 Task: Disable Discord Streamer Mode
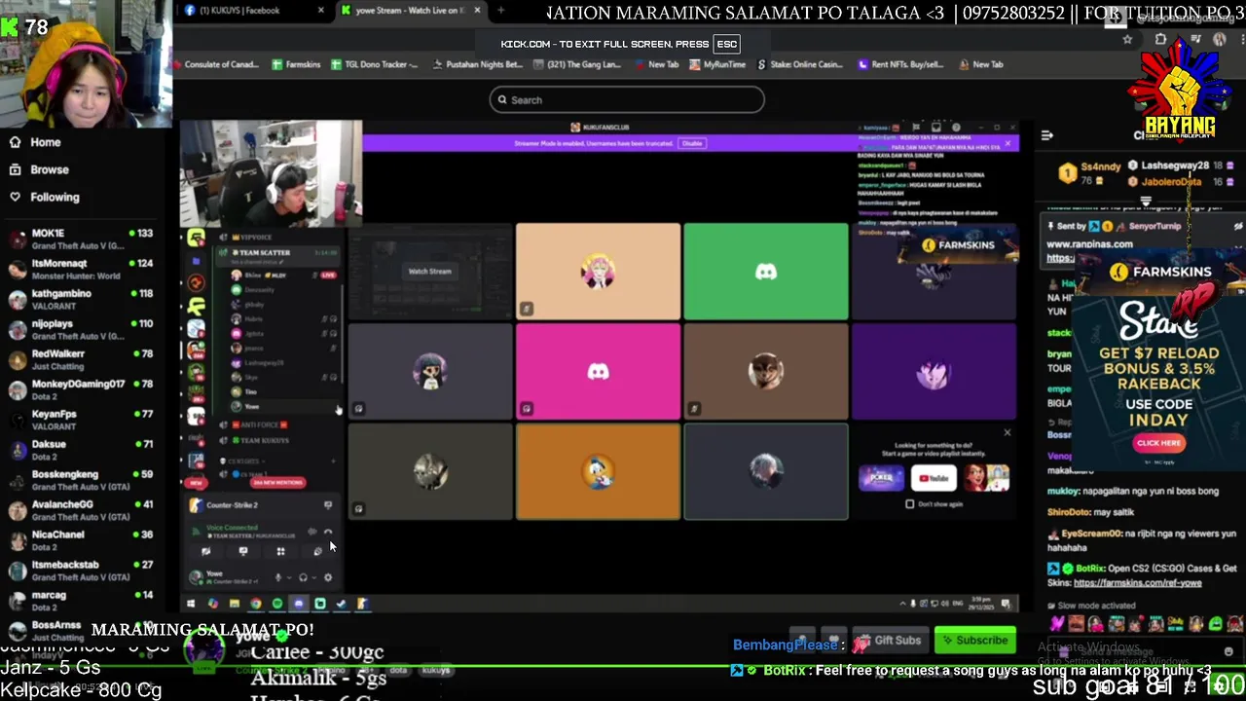(692, 143)
